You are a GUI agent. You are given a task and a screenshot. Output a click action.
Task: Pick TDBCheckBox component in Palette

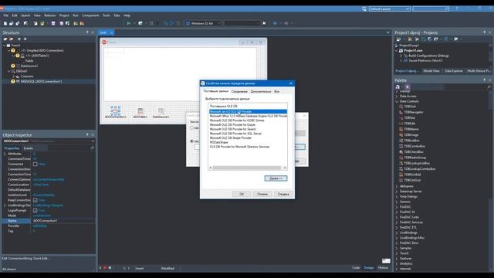pyautogui.click(x=414, y=152)
